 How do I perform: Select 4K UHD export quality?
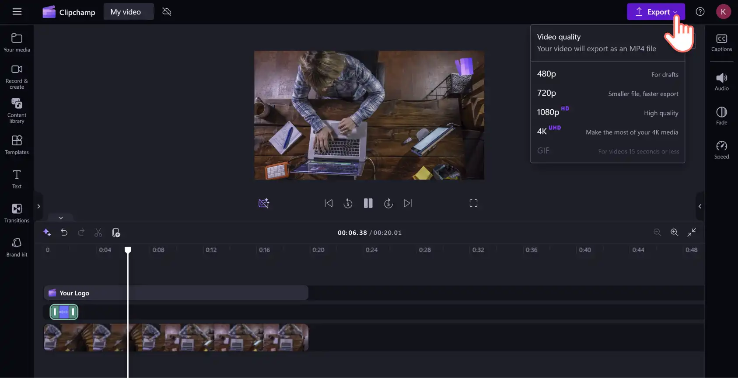tap(608, 132)
